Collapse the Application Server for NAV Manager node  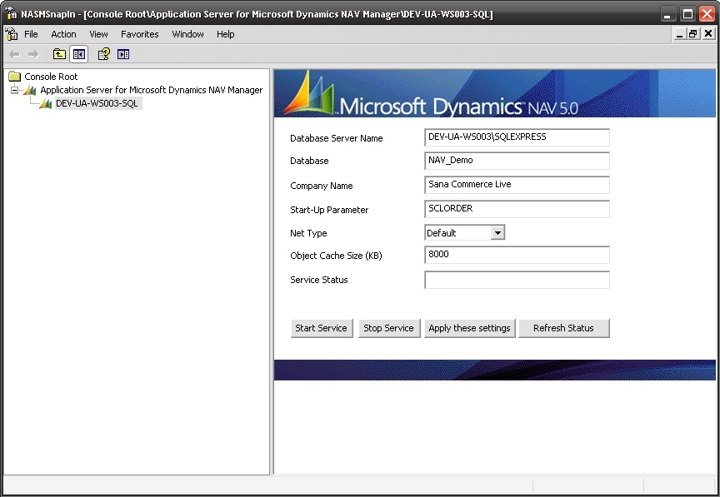pos(14,90)
